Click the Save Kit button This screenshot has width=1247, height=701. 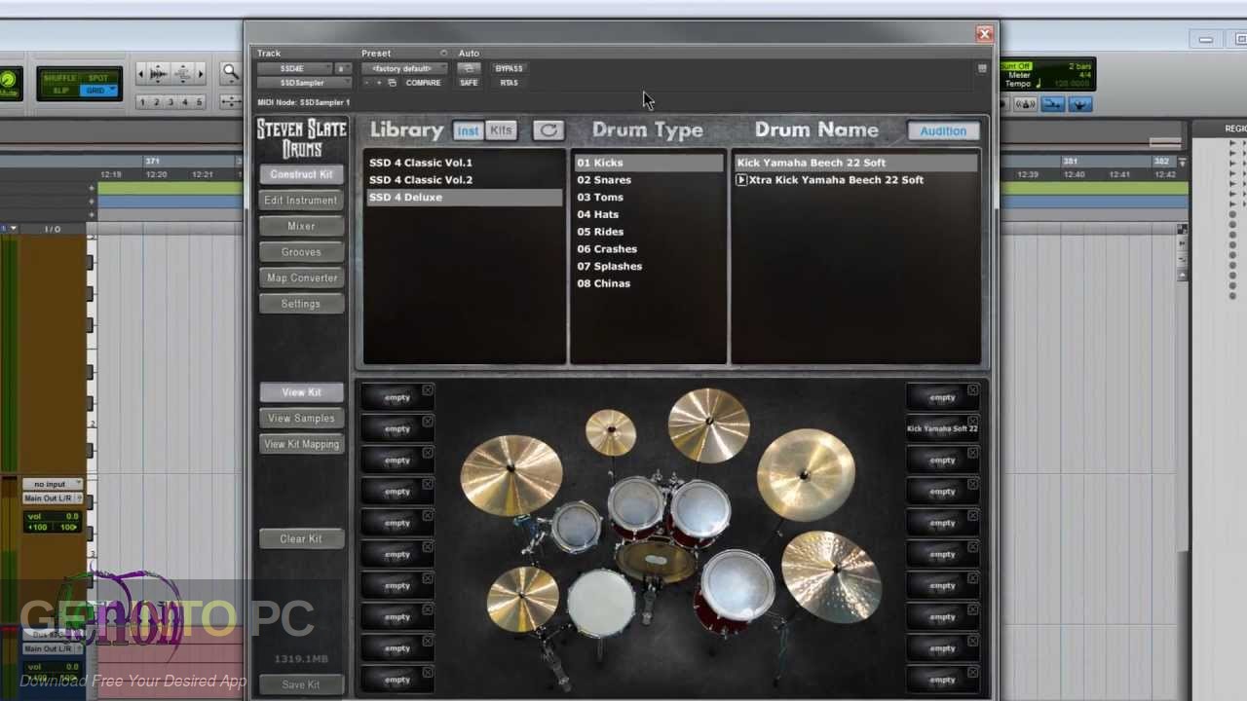301,684
